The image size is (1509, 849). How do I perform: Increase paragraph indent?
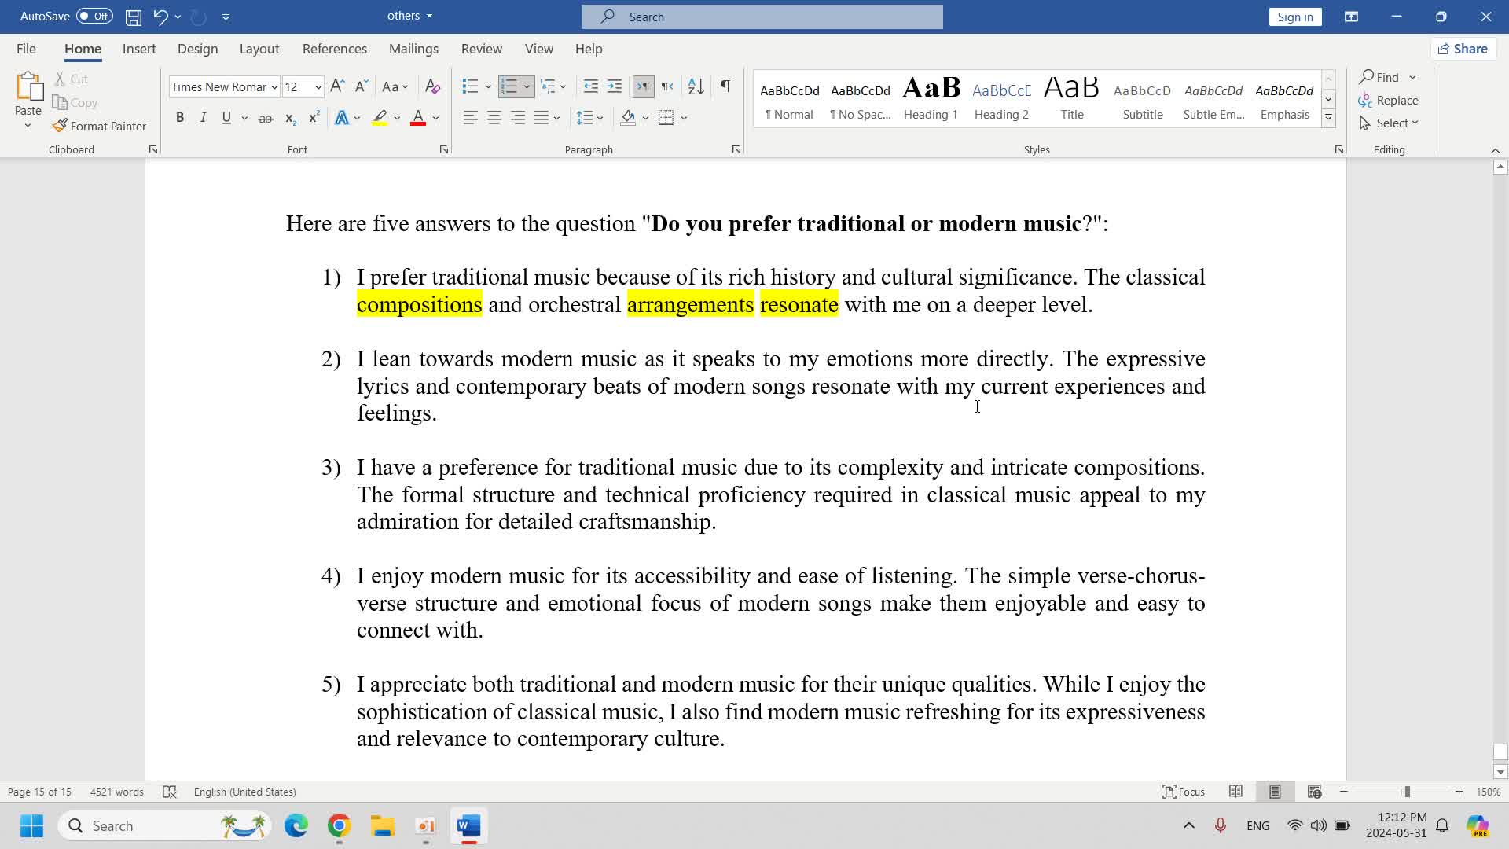point(615,86)
